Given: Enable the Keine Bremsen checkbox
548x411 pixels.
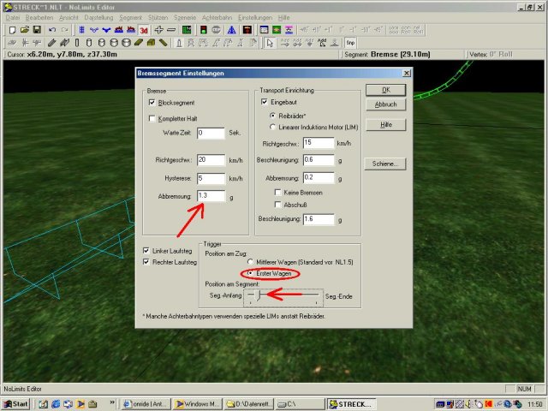Looking at the screenshot, I should pyautogui.click(x=277, y=192).
